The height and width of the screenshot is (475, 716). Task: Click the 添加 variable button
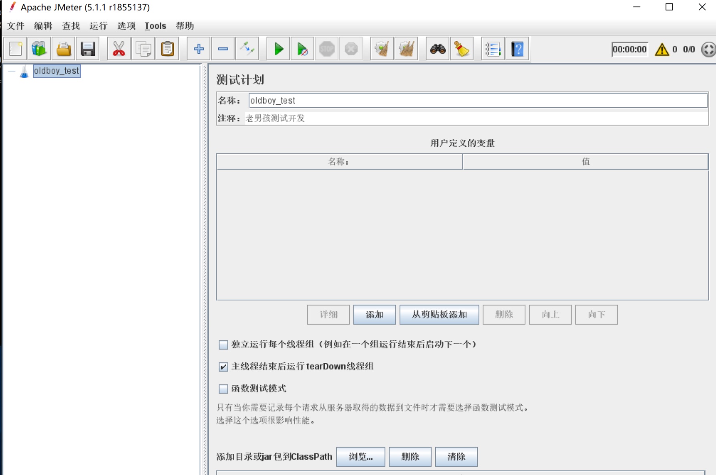coord(374,315)
